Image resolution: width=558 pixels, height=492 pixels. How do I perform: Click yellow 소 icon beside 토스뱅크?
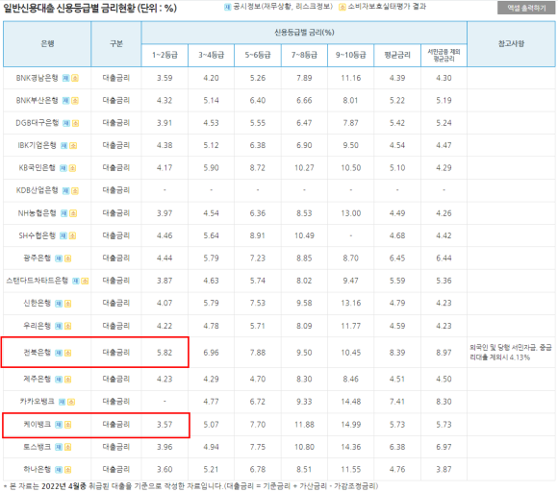pos(68,447)
